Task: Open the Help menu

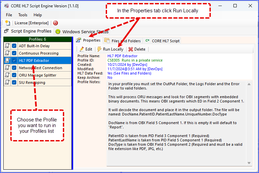Action: 38,15
